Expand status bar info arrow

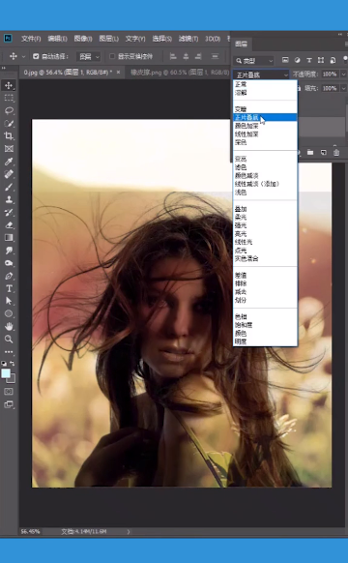pyautogui.click(x=129, y=532)
